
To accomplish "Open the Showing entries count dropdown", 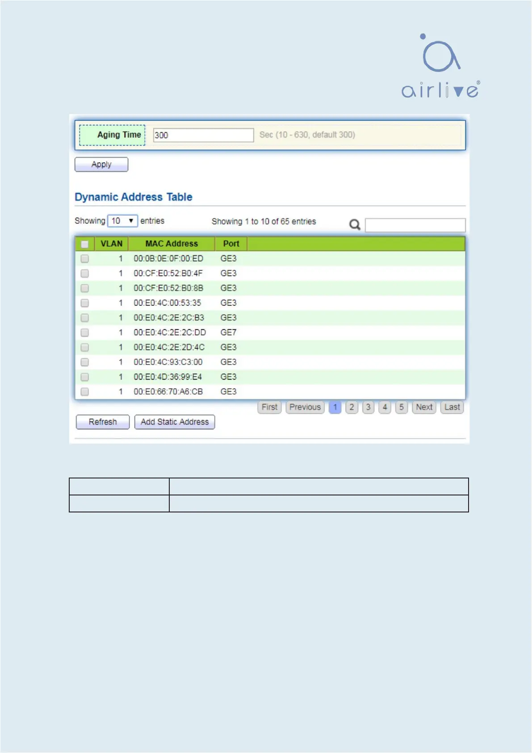I will 122,221.
